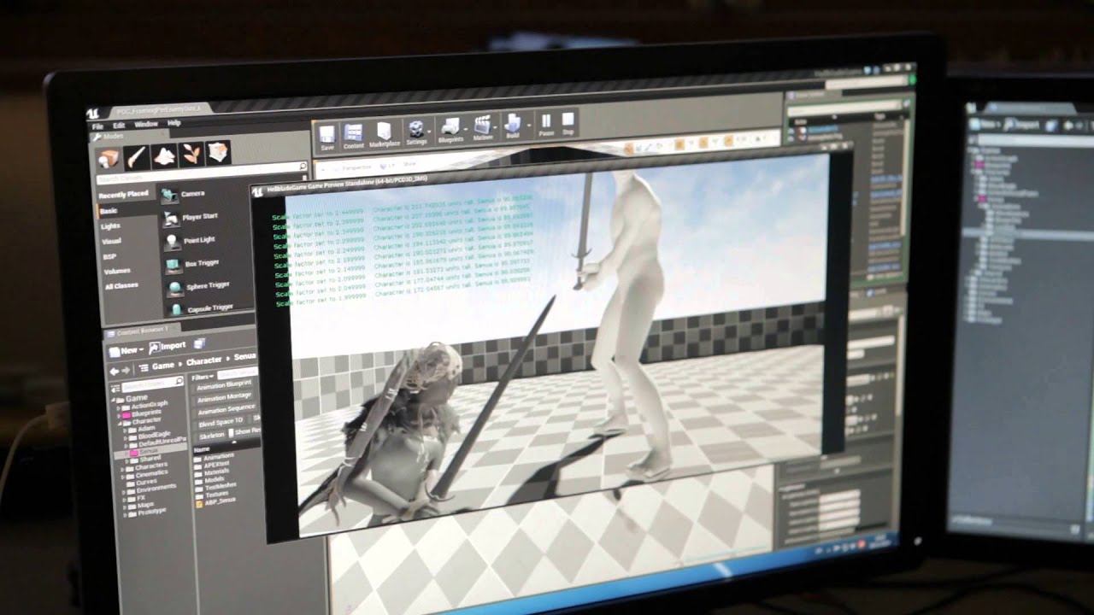
Task: Select the Geometry Editing mode icon
Action: pos(219,152)
